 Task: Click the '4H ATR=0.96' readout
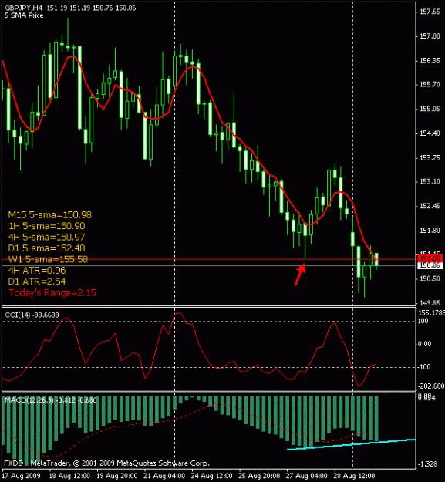[37, 271]
